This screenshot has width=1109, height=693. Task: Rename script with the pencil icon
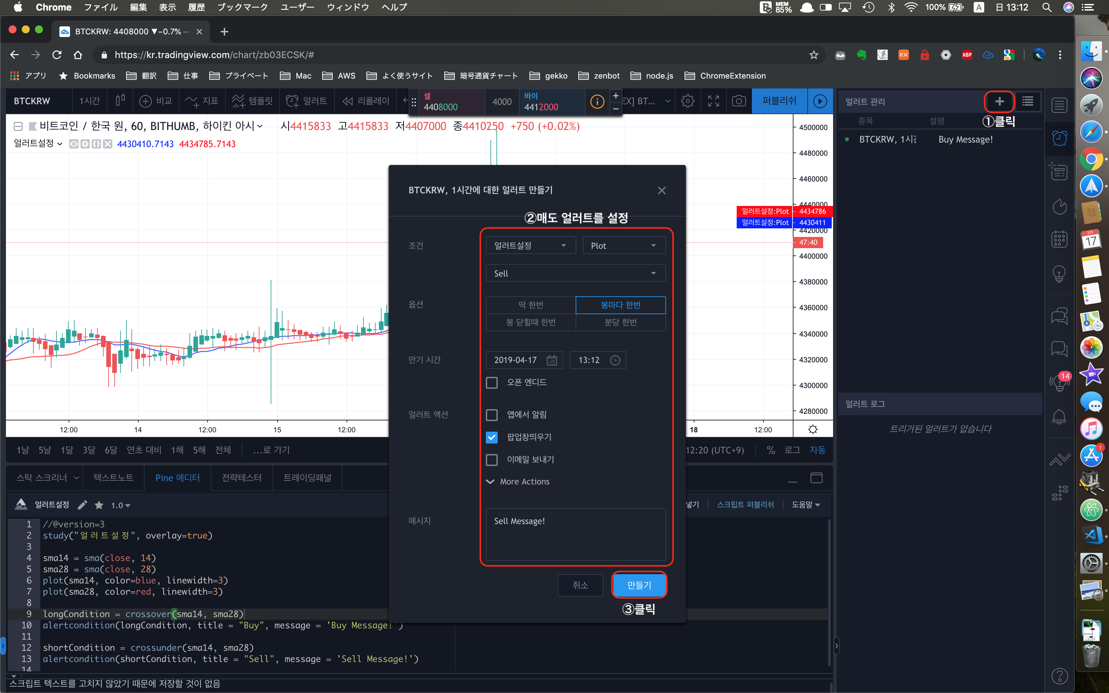click(83, 505)
